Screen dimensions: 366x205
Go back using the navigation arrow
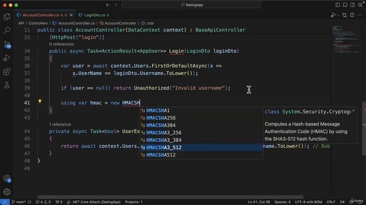coord(108,5)
